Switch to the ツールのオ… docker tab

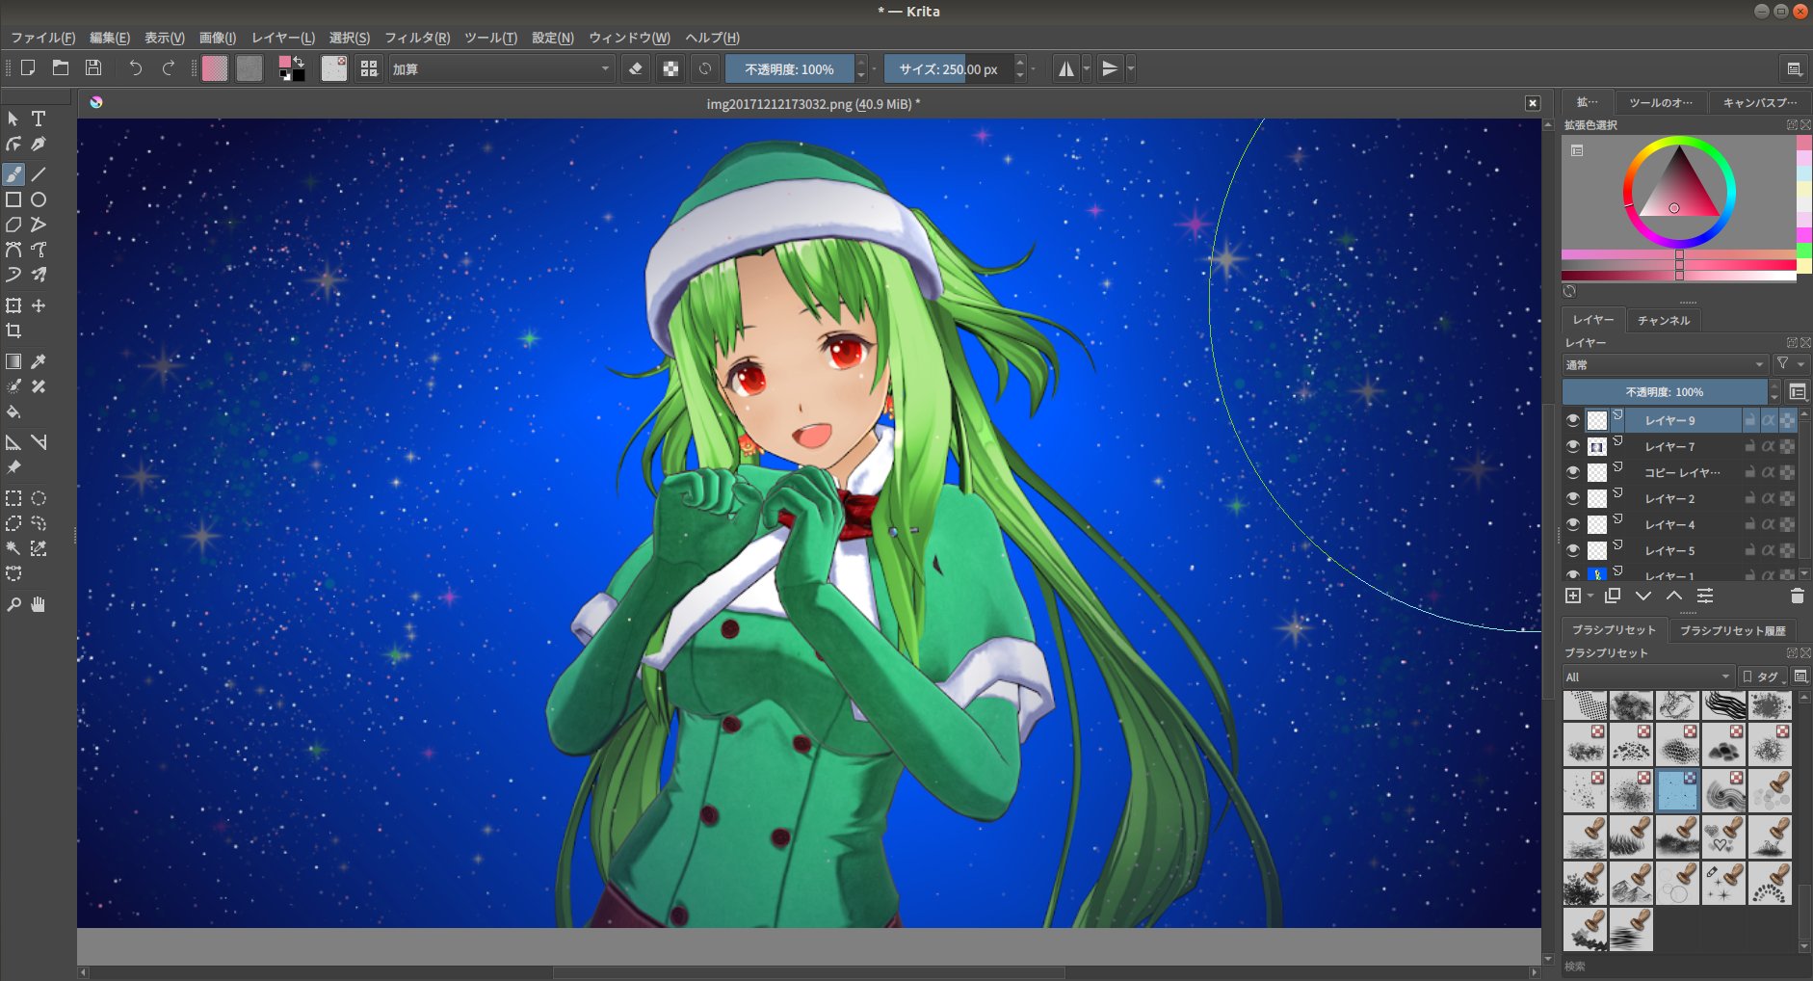point(1660,102)
